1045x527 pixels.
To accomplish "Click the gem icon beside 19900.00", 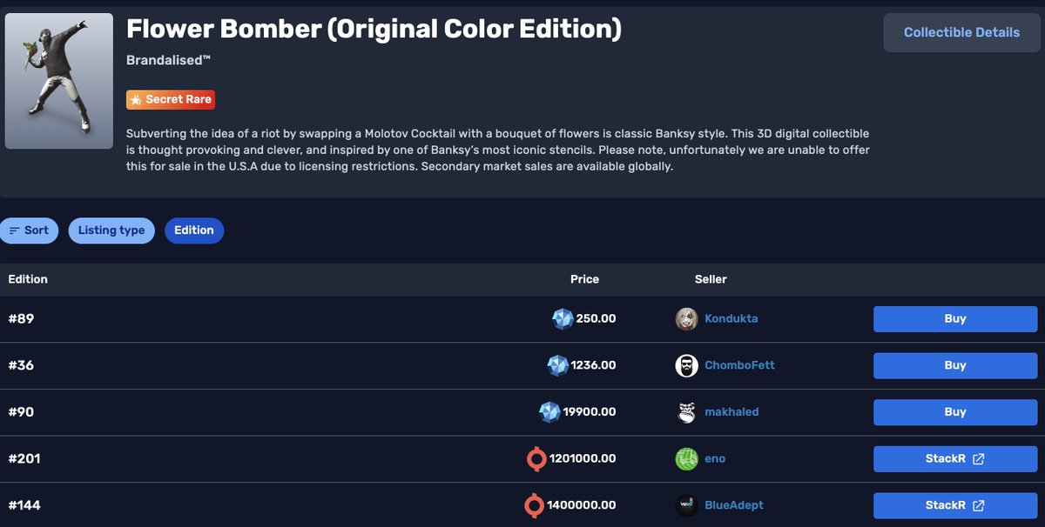I will [x=549, y=412].
